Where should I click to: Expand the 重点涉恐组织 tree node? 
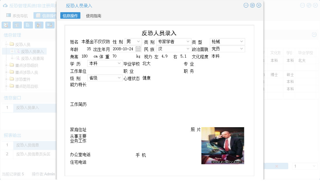coord(6,65)
